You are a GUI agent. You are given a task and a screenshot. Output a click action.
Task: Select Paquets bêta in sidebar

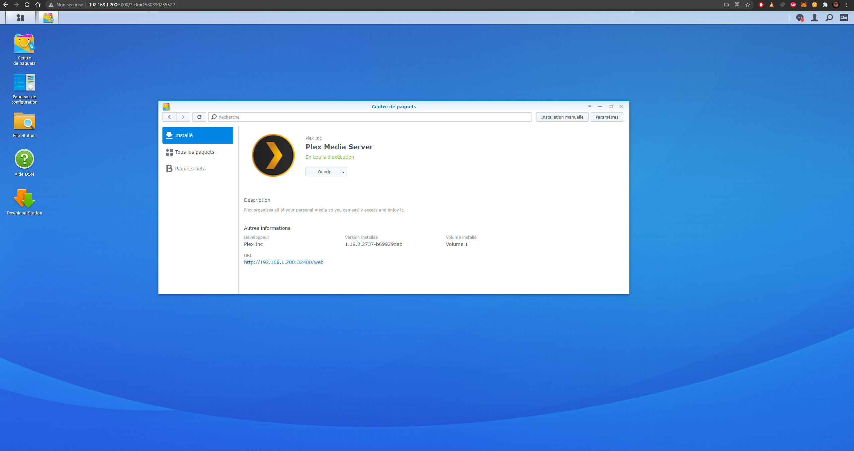(x=190, y=169)
